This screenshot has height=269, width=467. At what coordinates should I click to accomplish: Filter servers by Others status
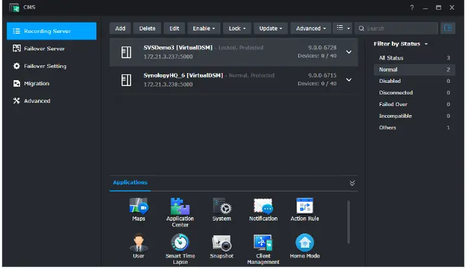tap(414, 127)
